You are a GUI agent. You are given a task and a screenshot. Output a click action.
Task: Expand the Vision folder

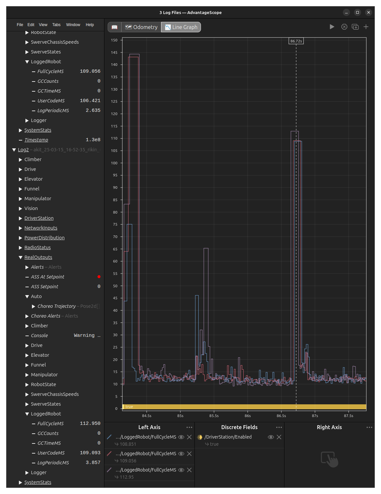tap(21, 208)
